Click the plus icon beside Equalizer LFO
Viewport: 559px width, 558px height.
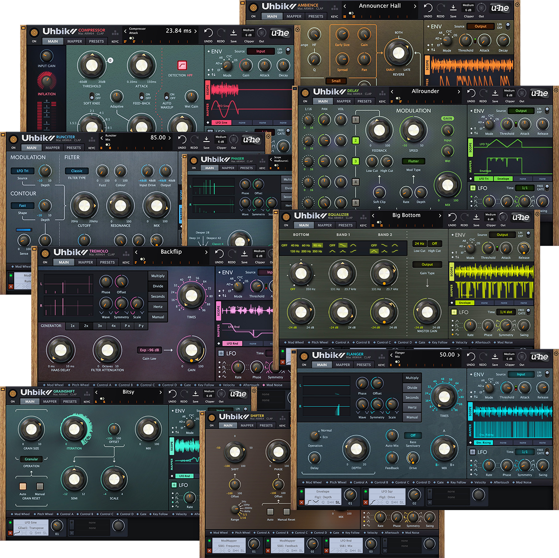pos(454,312)
